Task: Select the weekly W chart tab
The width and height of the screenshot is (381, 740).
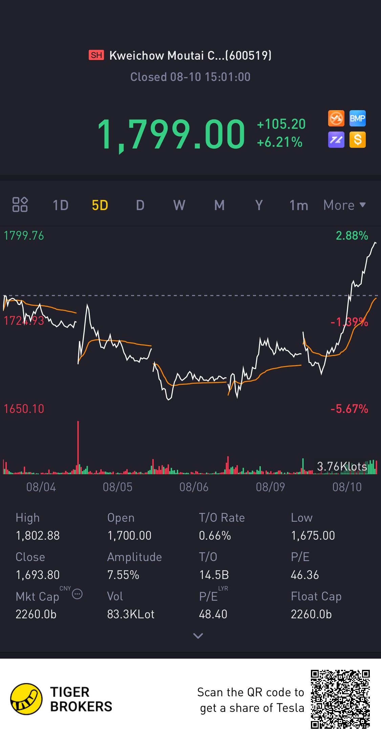Action: coord(179,205)
